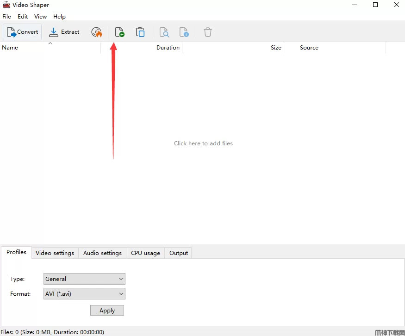
Task: Open the CPU usage tab
Action: (x=145, y=253)
